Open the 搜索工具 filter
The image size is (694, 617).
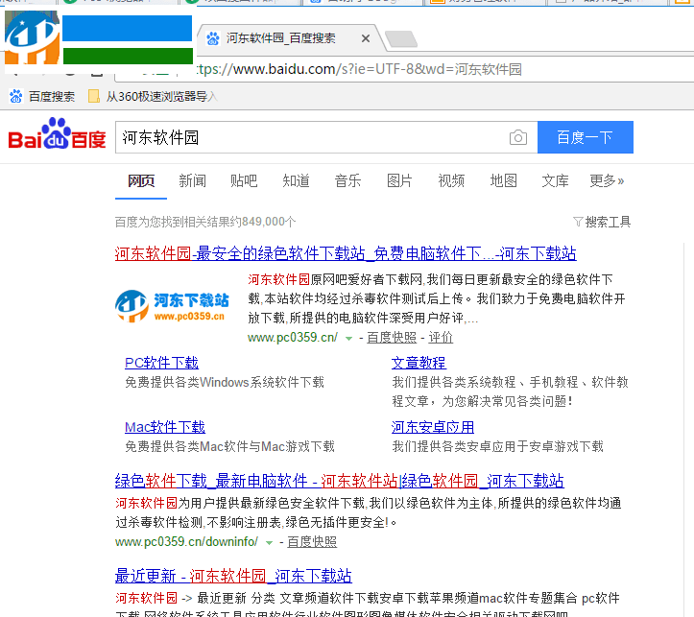(x=602, y=222)
